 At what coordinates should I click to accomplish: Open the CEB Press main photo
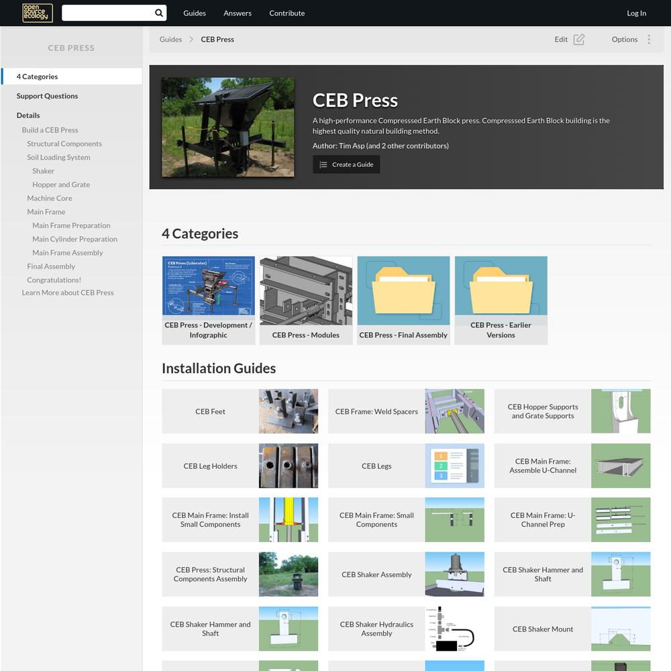coord(228,127)
